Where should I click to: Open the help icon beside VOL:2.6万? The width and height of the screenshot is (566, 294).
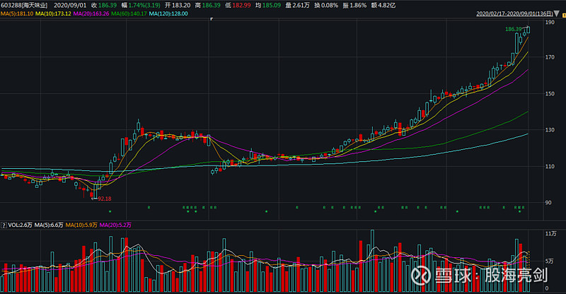(x=4, y=225)
